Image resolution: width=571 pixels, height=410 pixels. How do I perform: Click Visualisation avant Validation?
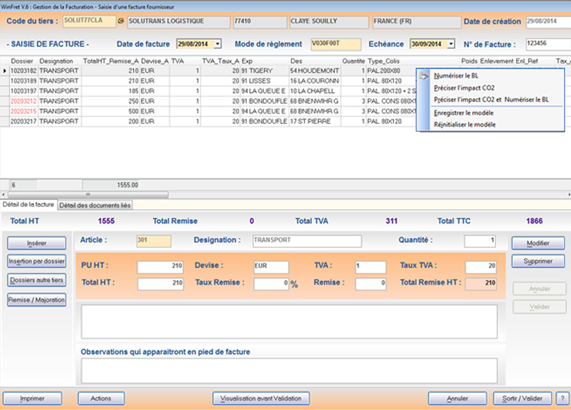261,399
